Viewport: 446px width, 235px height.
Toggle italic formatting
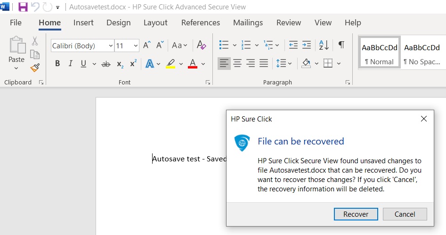tap(71, 63)
